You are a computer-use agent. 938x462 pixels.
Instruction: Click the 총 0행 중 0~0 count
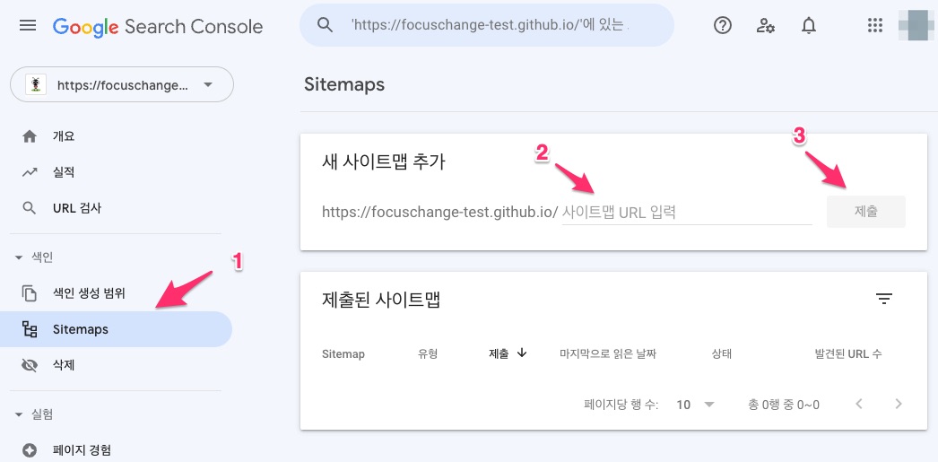click(784, 405)
